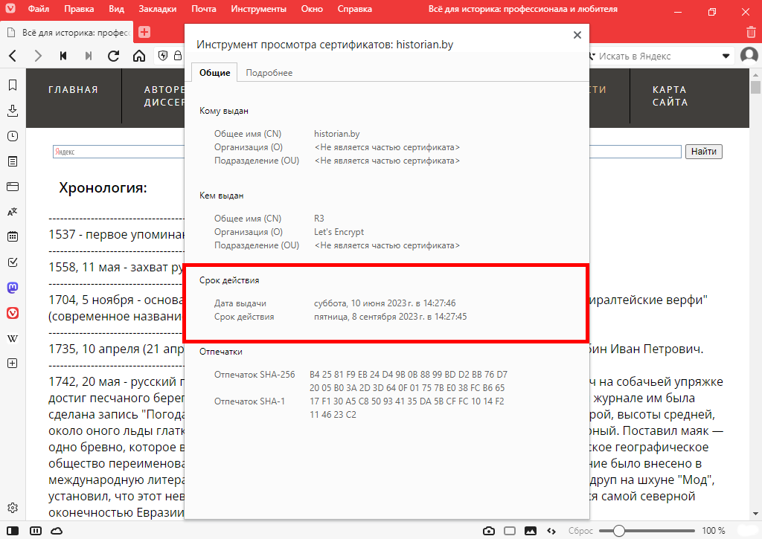Show the History panel clock icon
The width and height of the screenshot is (762, 539).
[x=13, y=136]
